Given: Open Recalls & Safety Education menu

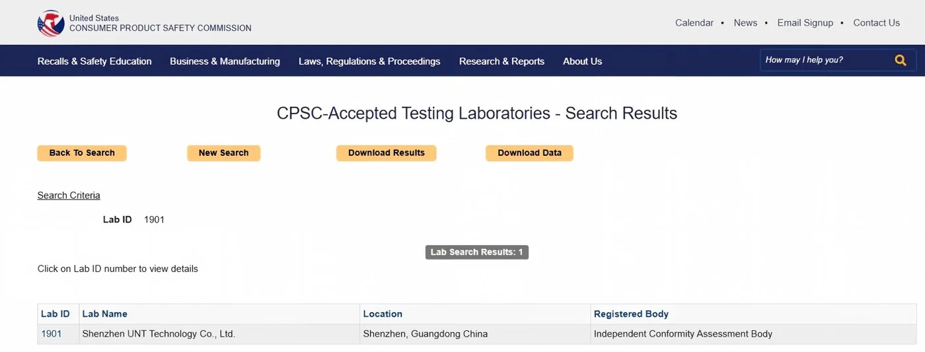Looking at the screenshot, I should 94,61.
